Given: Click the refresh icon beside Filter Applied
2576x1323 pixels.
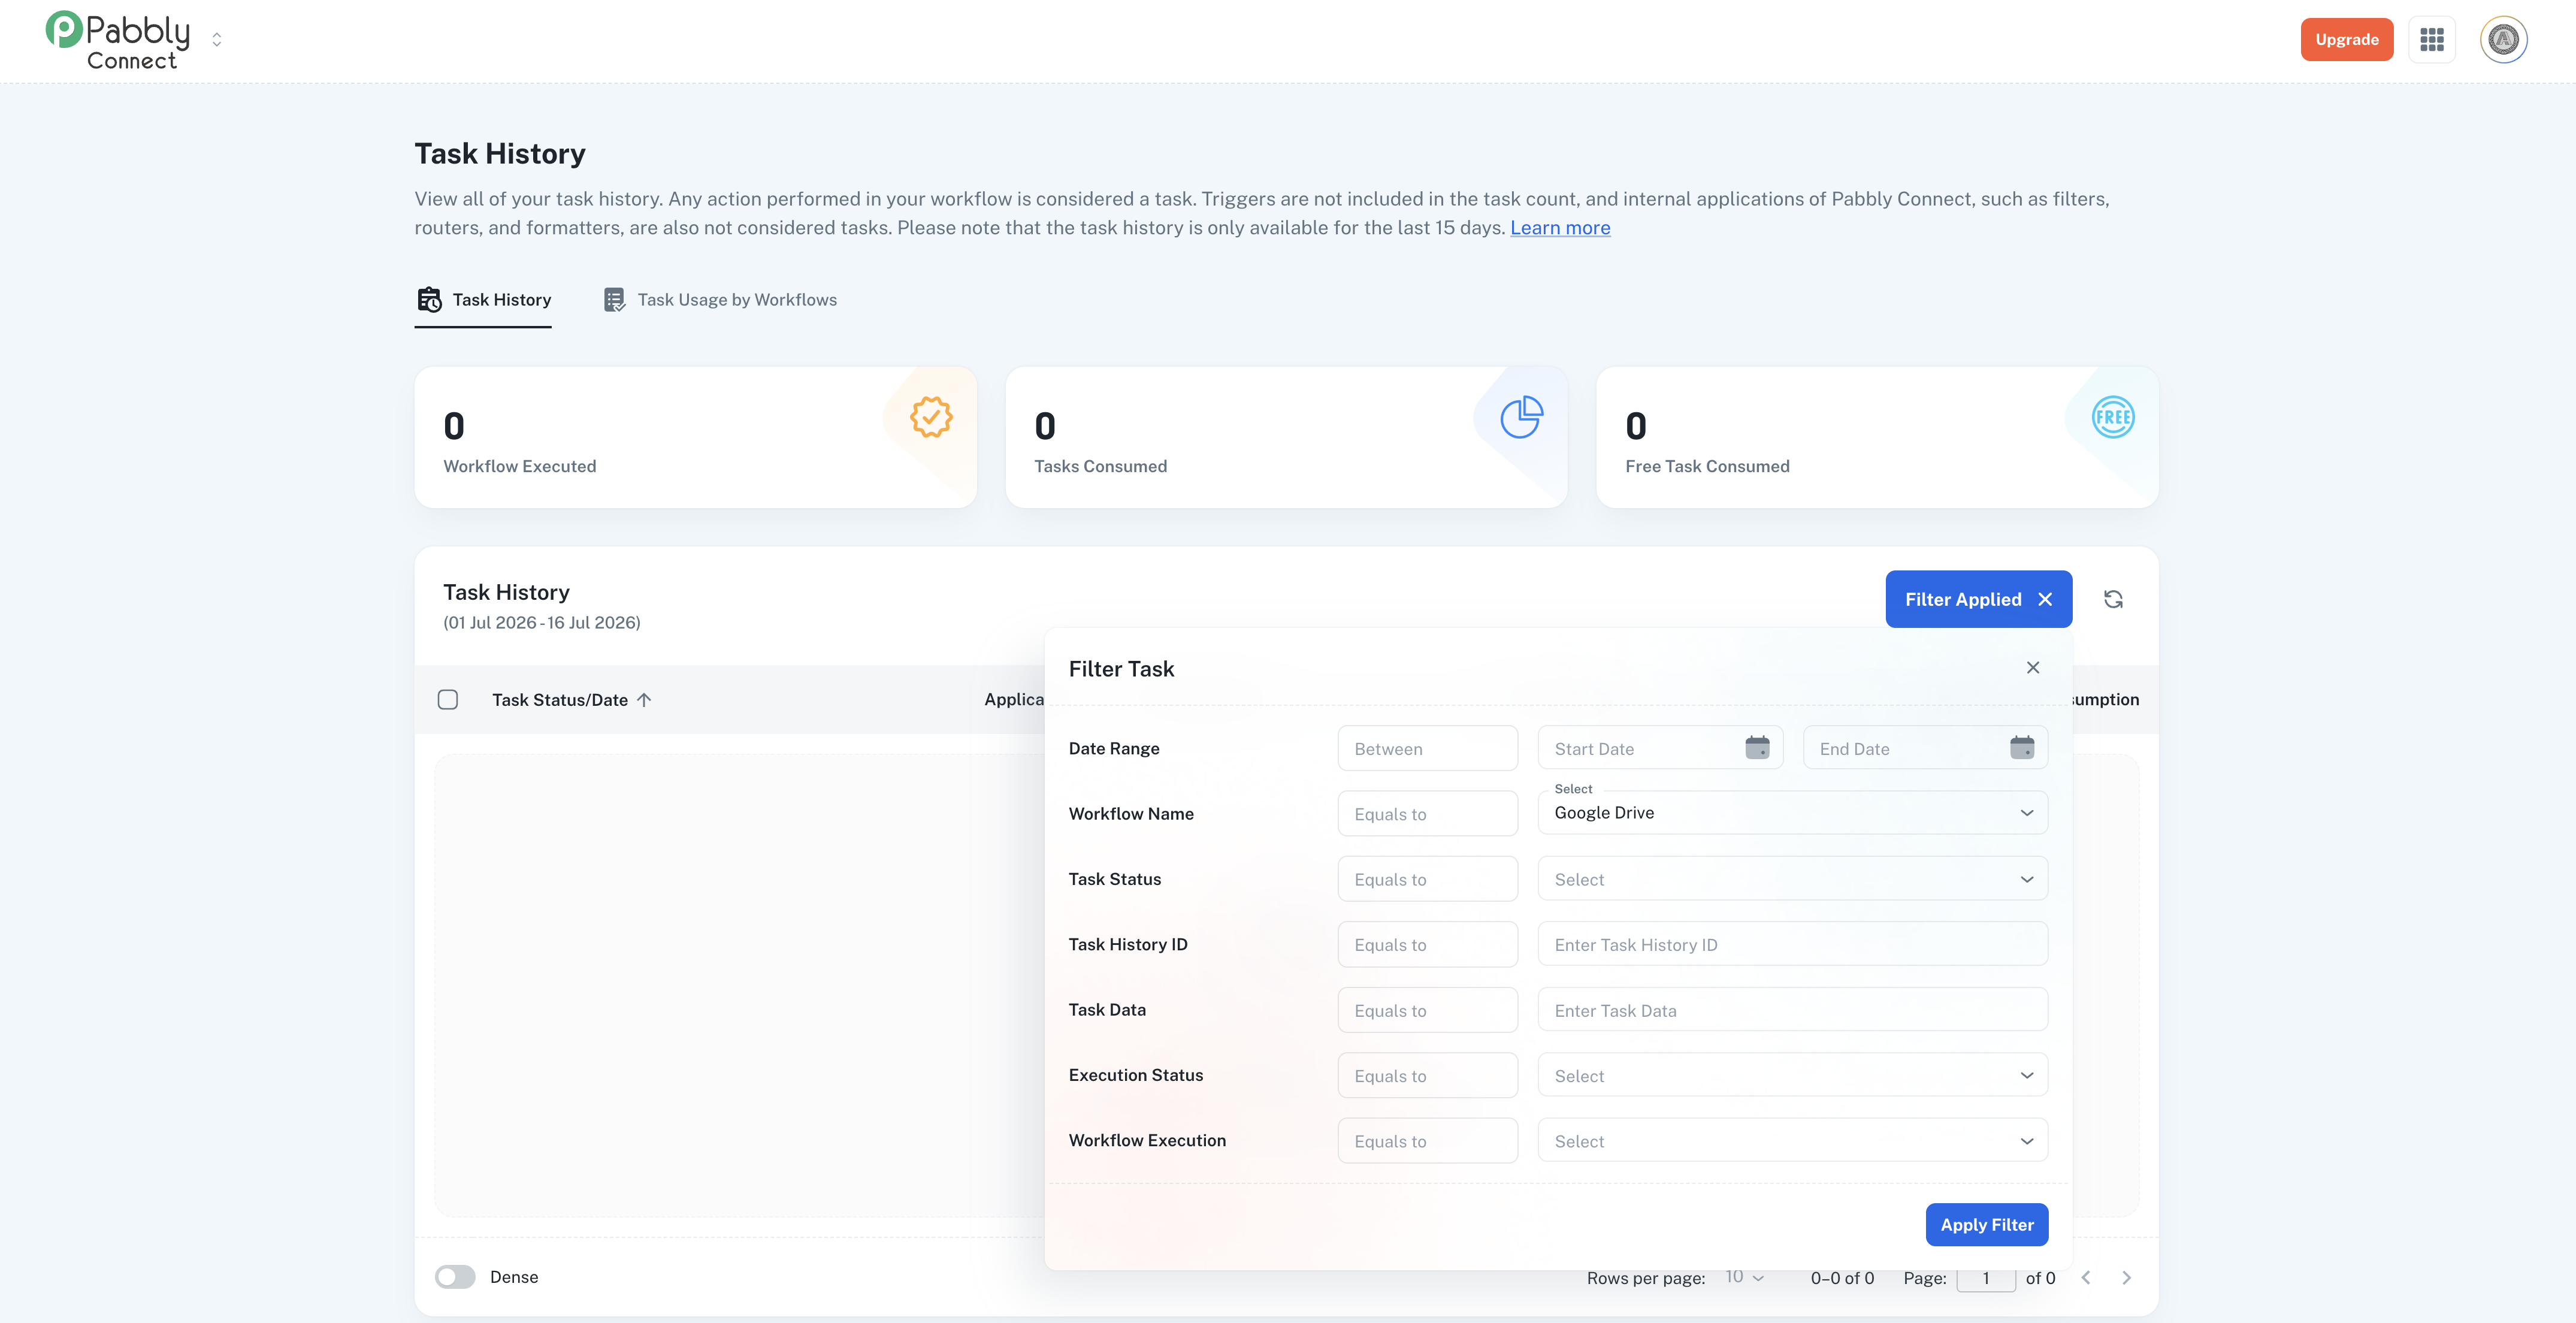Looking at the screenshot, I should [x=2113, y=599].
